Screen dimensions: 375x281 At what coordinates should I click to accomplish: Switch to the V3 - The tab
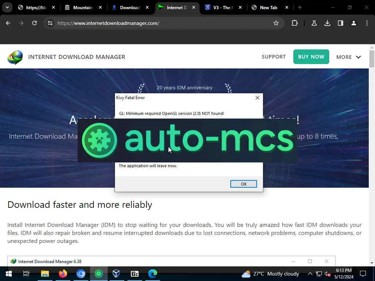click(223, 7)
